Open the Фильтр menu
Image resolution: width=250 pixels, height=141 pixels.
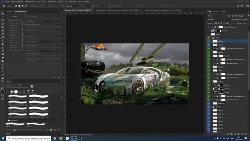pos(61,2)
